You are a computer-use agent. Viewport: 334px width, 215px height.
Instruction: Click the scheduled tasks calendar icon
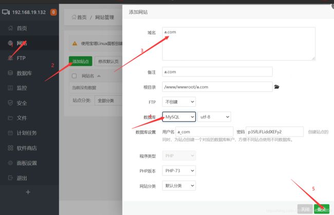tap(10, 133)
